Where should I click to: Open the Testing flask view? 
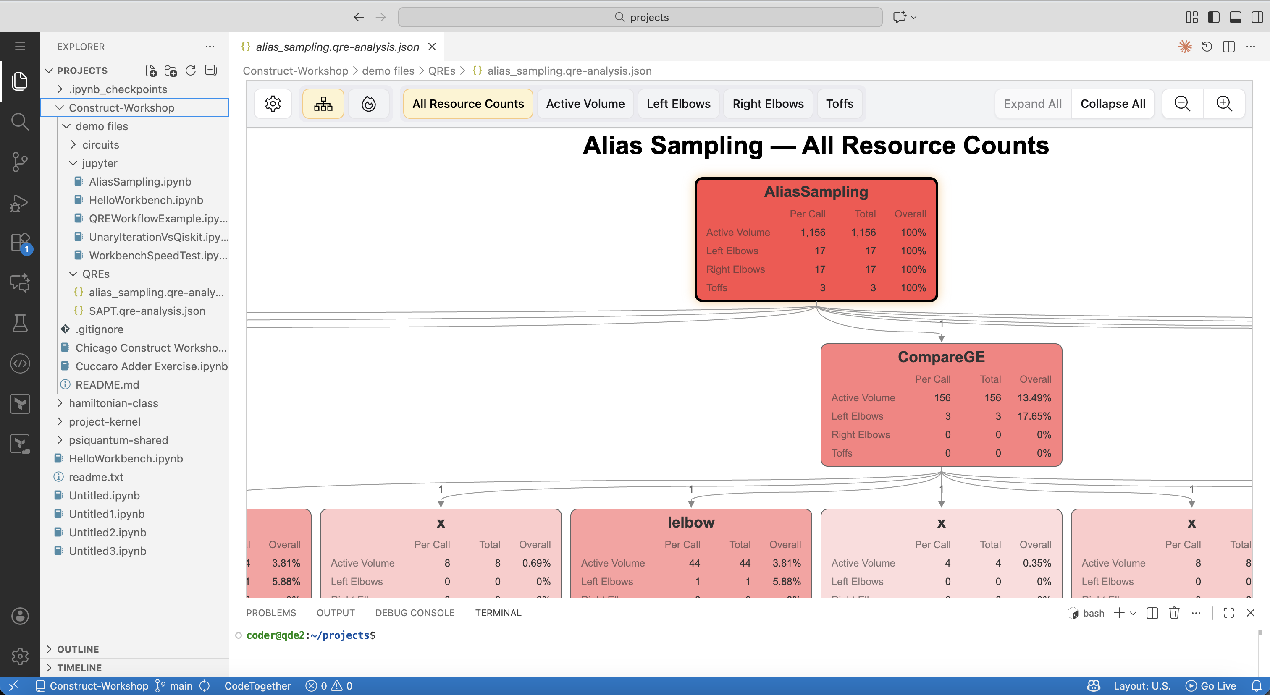coord(20,324)
